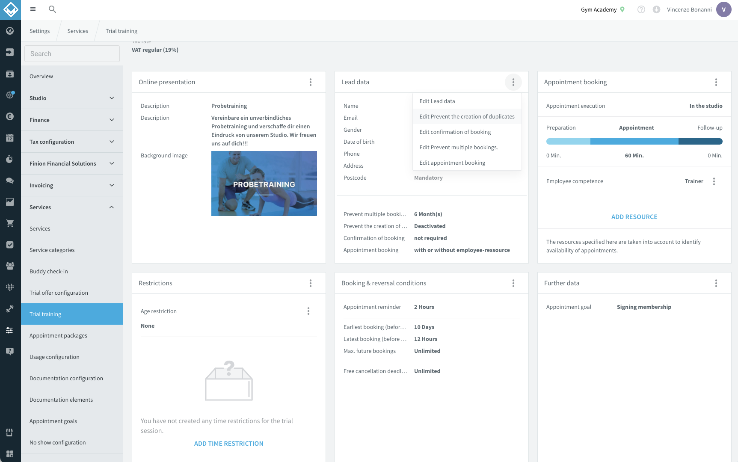Click the Appointment duration progress bar
This screenshot has width=738, height=462.
pos(634,142)
